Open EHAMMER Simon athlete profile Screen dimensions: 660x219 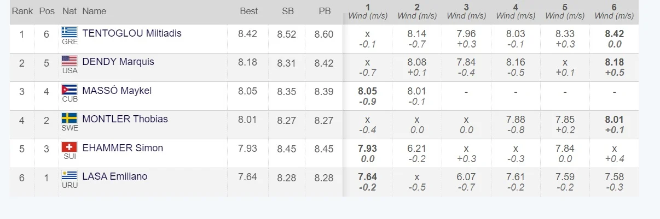pyautogui.click(x=123, y=148)
